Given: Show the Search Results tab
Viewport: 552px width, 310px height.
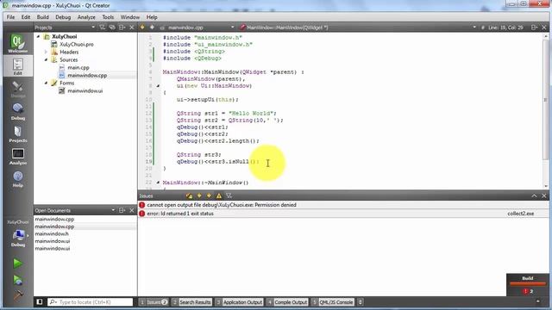Looking at the screenshot, I should [191, 302].
